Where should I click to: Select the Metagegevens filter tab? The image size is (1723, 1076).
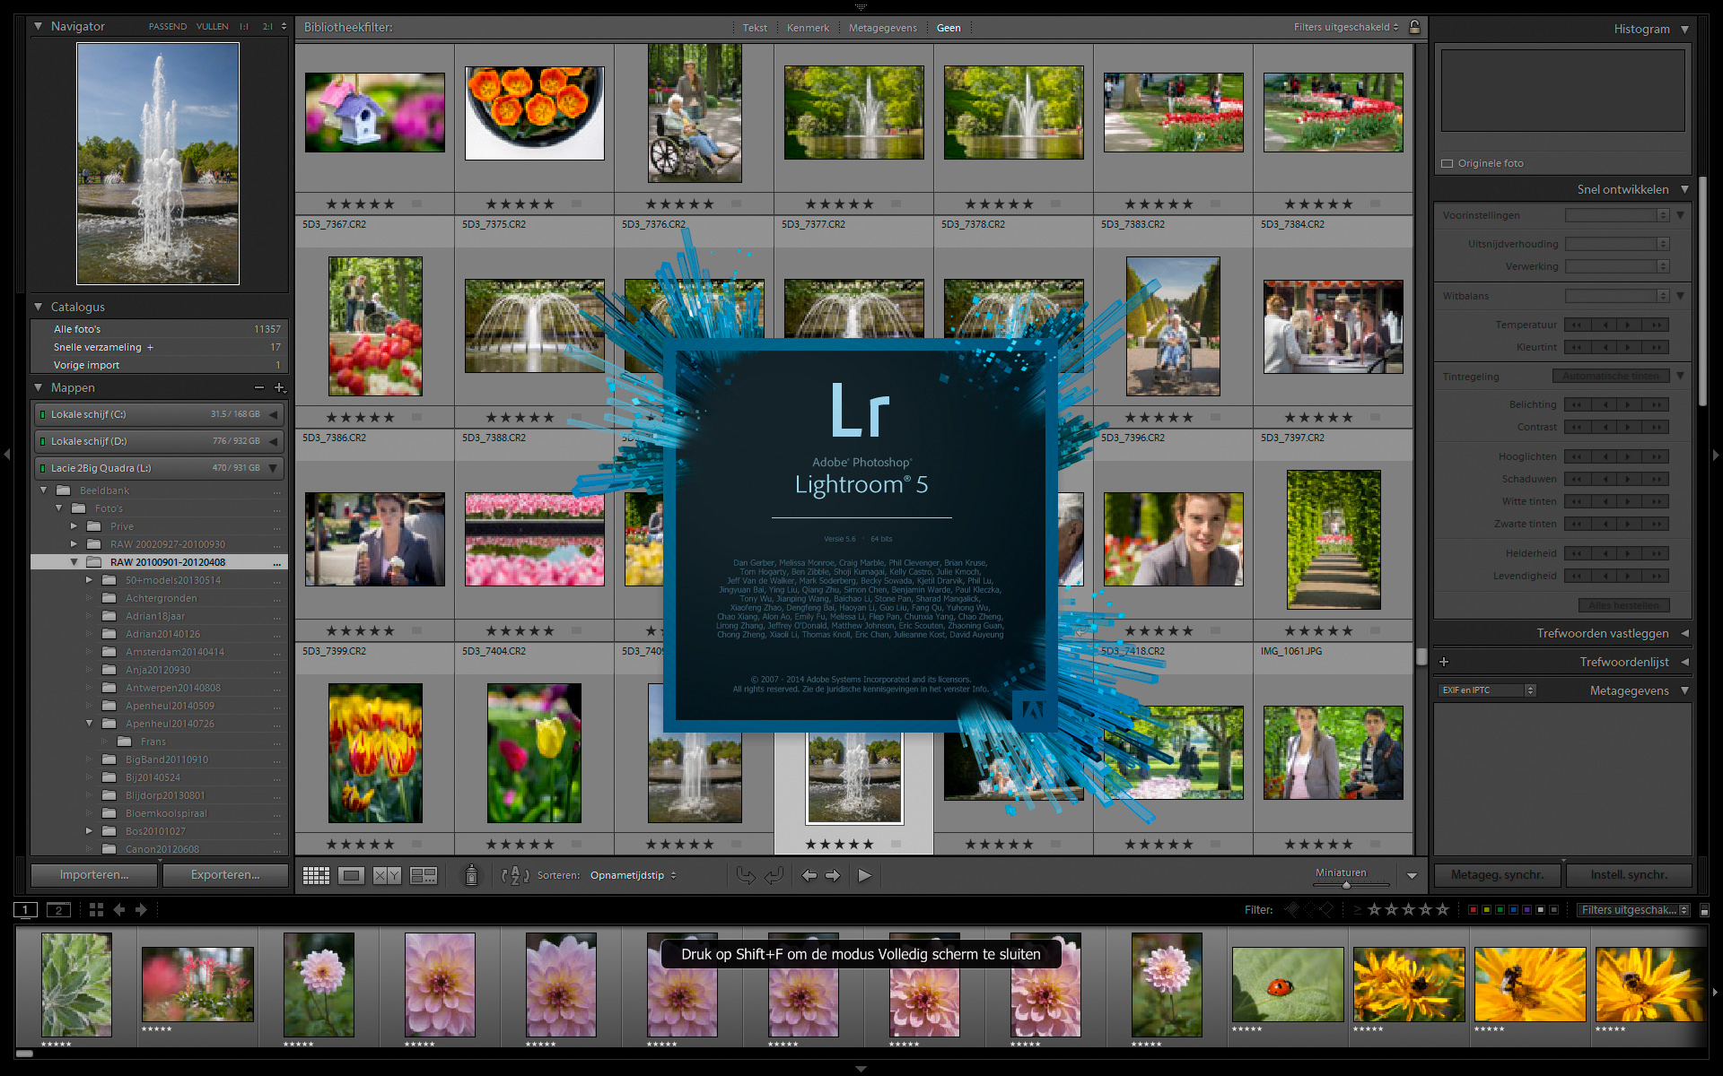coord(883,28)
